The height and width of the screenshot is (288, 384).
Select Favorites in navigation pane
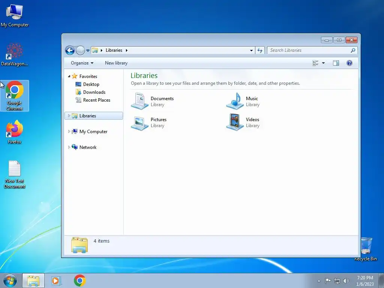point(88,76)
